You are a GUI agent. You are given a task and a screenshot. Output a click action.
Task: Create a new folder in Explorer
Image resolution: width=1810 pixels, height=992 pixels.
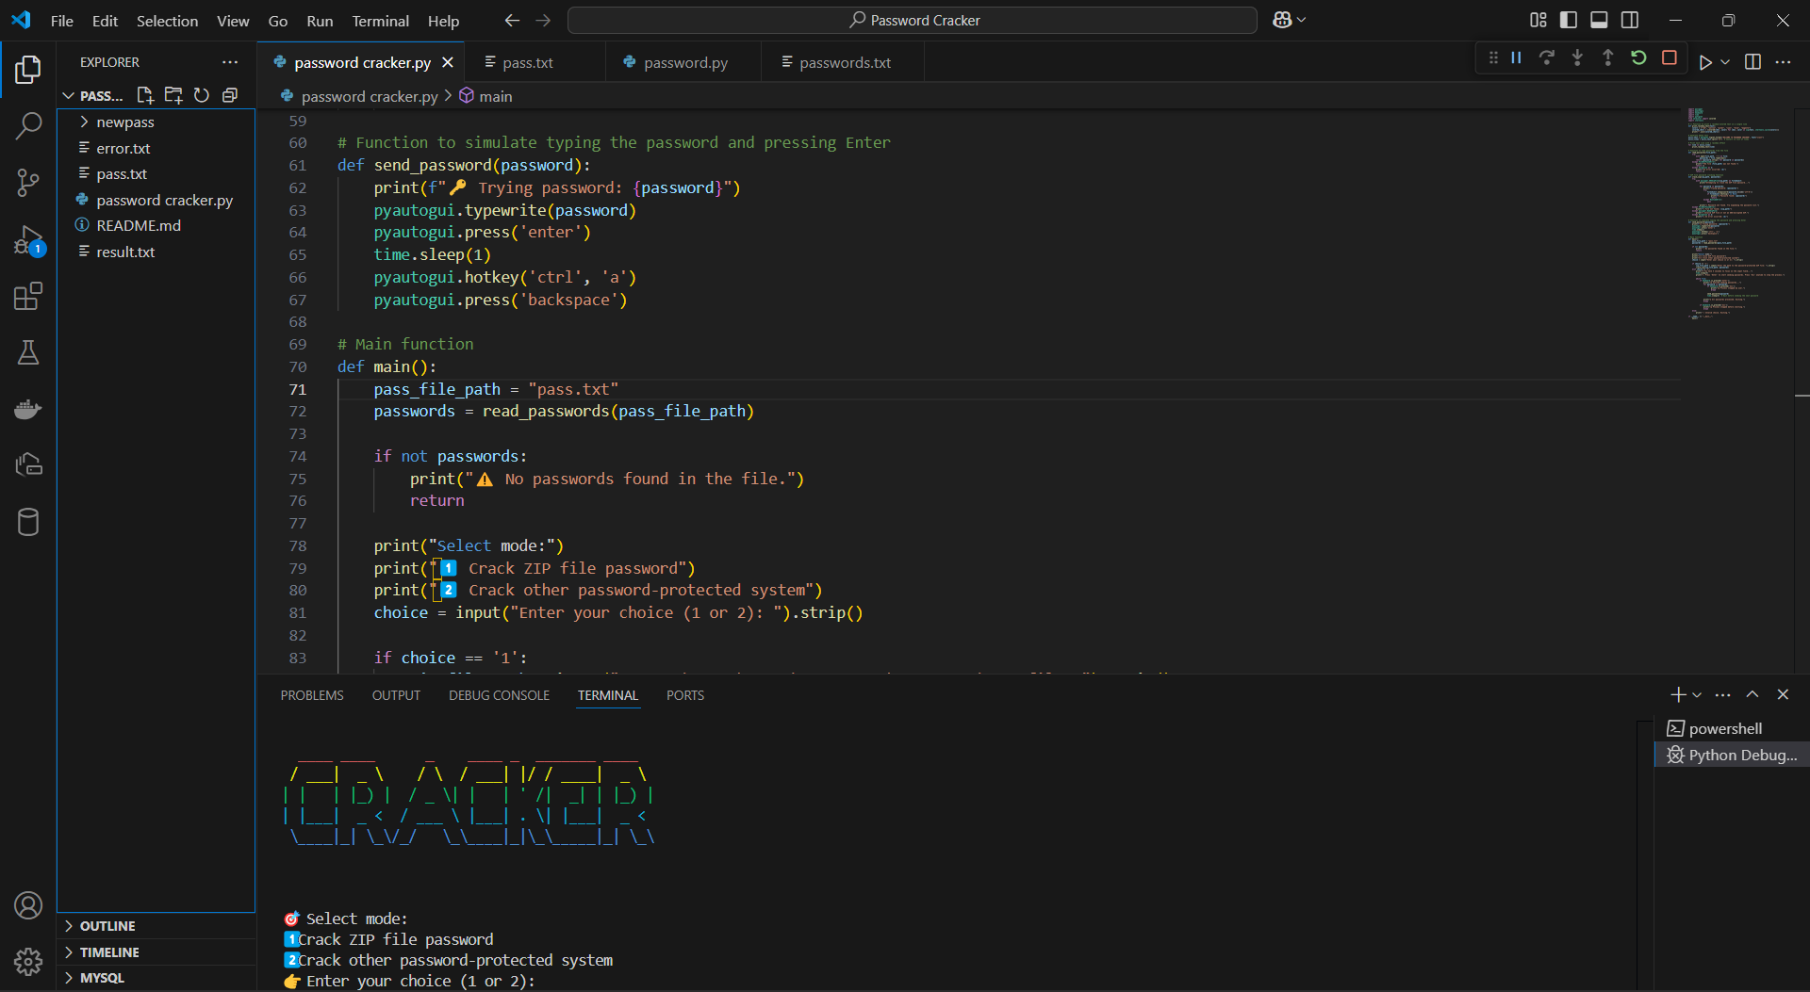click(173, 95)
